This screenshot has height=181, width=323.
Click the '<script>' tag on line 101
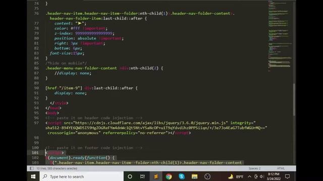point(55,153)
